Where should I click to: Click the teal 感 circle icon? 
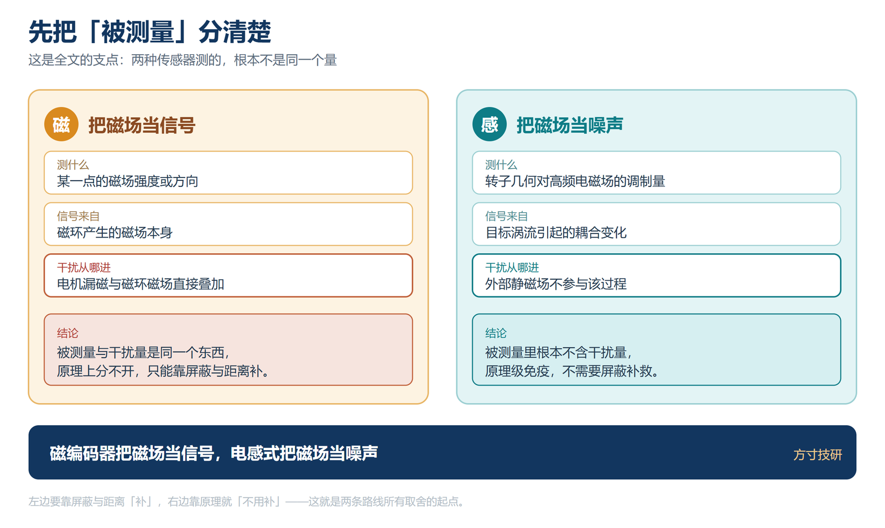tap(490, 124)
